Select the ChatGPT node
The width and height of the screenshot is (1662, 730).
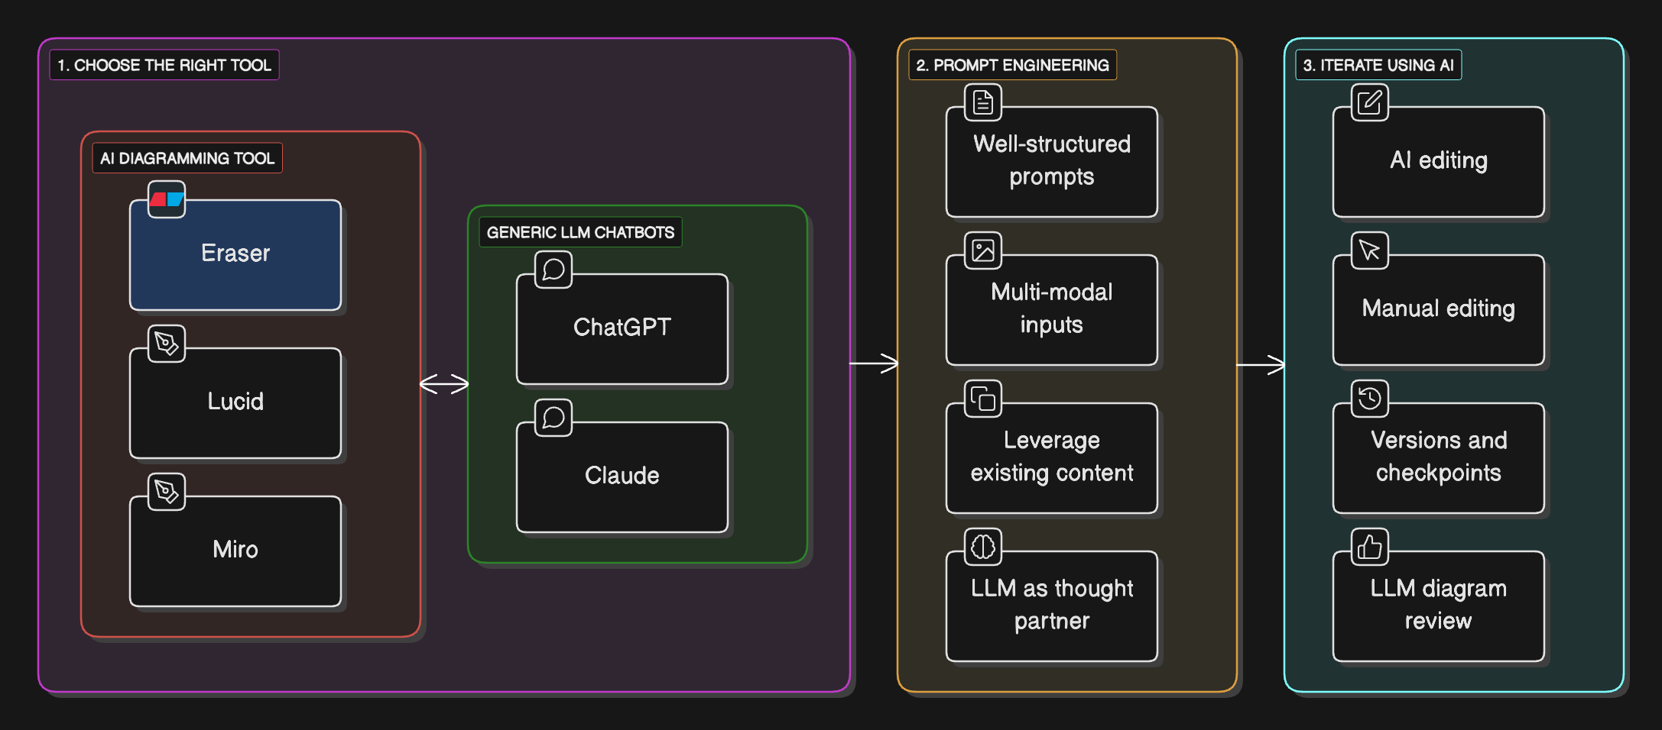point(622,329)
